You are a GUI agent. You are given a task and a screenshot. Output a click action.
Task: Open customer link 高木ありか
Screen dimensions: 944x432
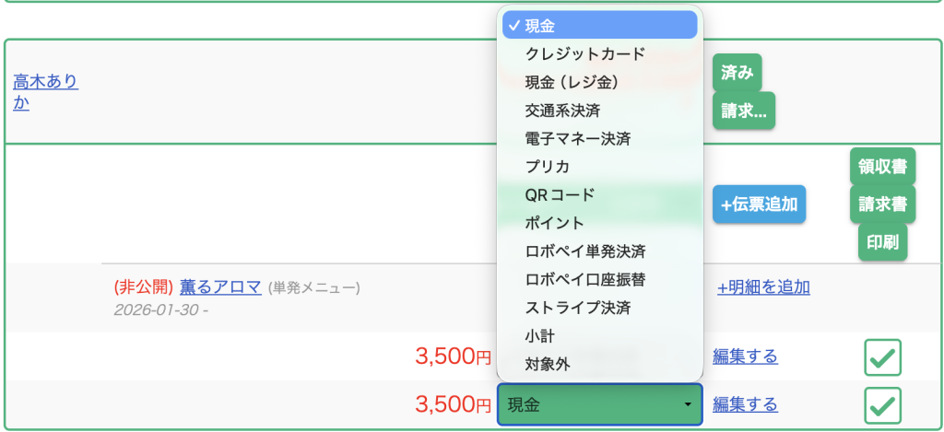(x=46, y=92)
